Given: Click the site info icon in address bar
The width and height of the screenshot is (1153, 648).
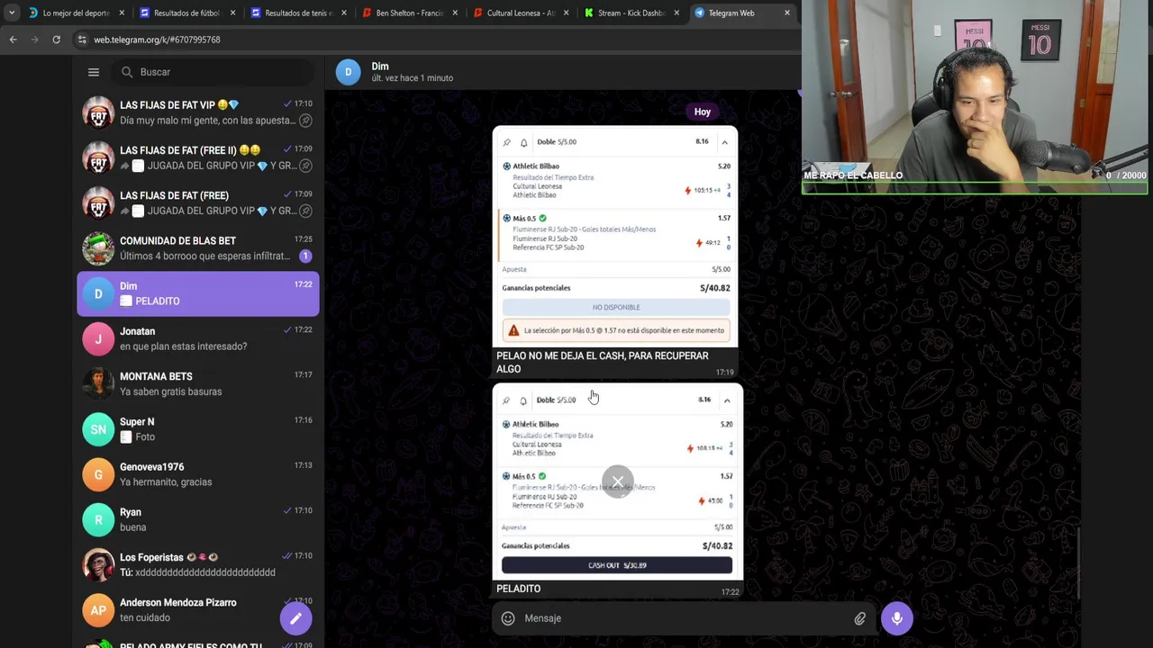Looking at the screenshot, I should (82, 40).
